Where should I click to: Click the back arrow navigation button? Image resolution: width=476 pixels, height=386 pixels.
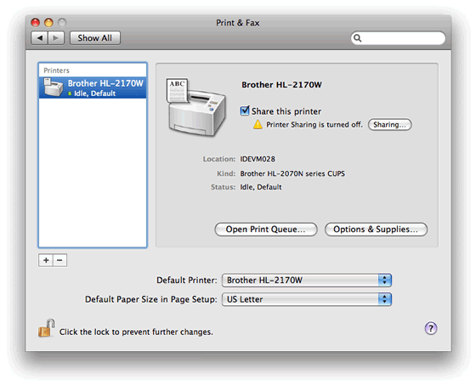[39, 38]
